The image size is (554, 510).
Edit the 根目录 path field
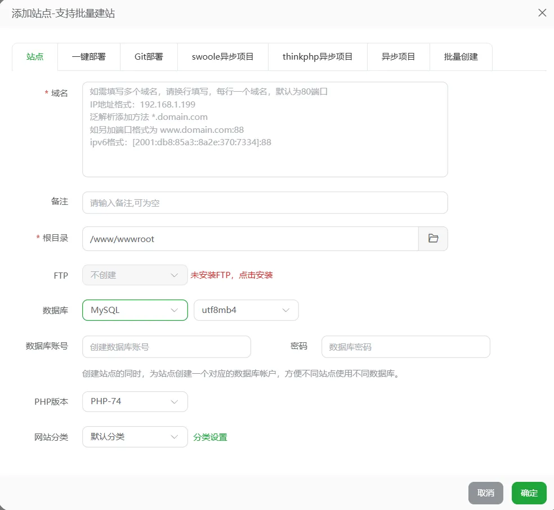(251, 239)
